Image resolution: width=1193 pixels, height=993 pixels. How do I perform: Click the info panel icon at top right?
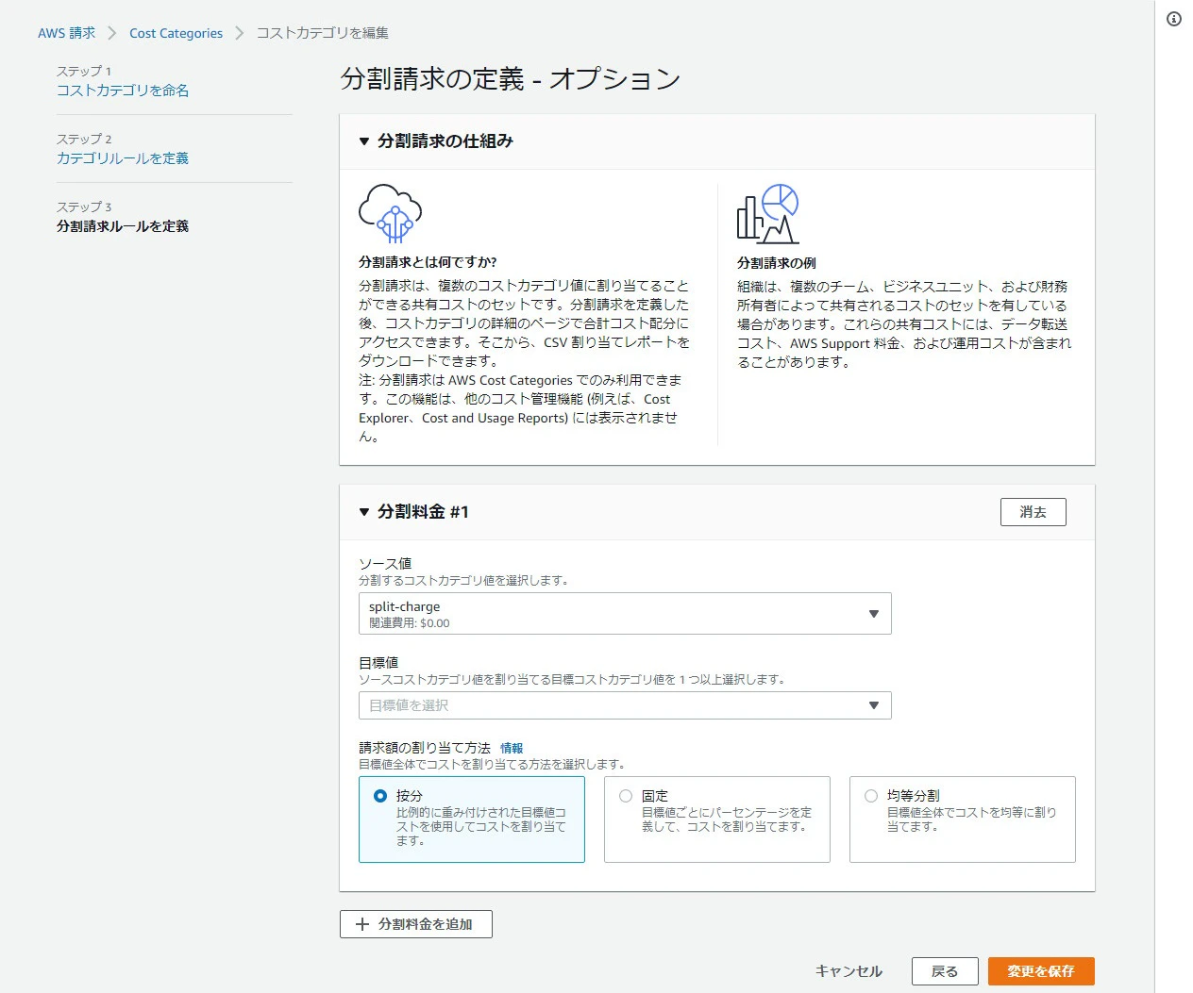click(1173, 19)
